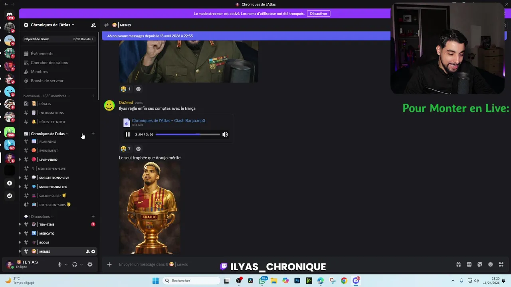Viewport: 511px width, 287px height.
Task: Create invite for MEMES channel
Action: coord(87,252)
